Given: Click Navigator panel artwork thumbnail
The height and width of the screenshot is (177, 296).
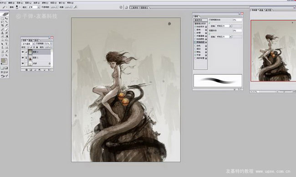Looking at the screenshot, I should 273,51.
